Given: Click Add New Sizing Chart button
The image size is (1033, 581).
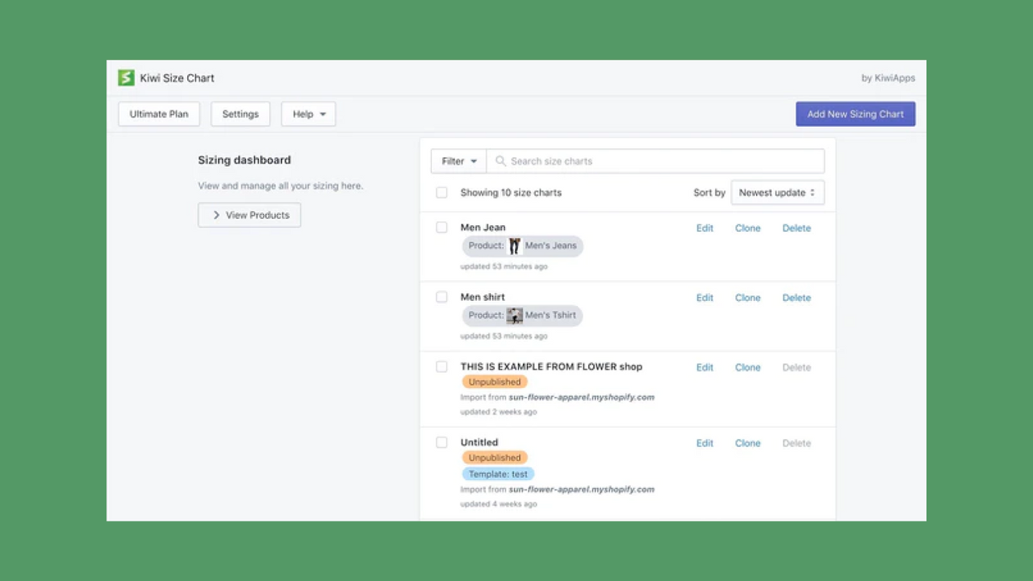Looking at the screenshot, I should pos(855,114).
